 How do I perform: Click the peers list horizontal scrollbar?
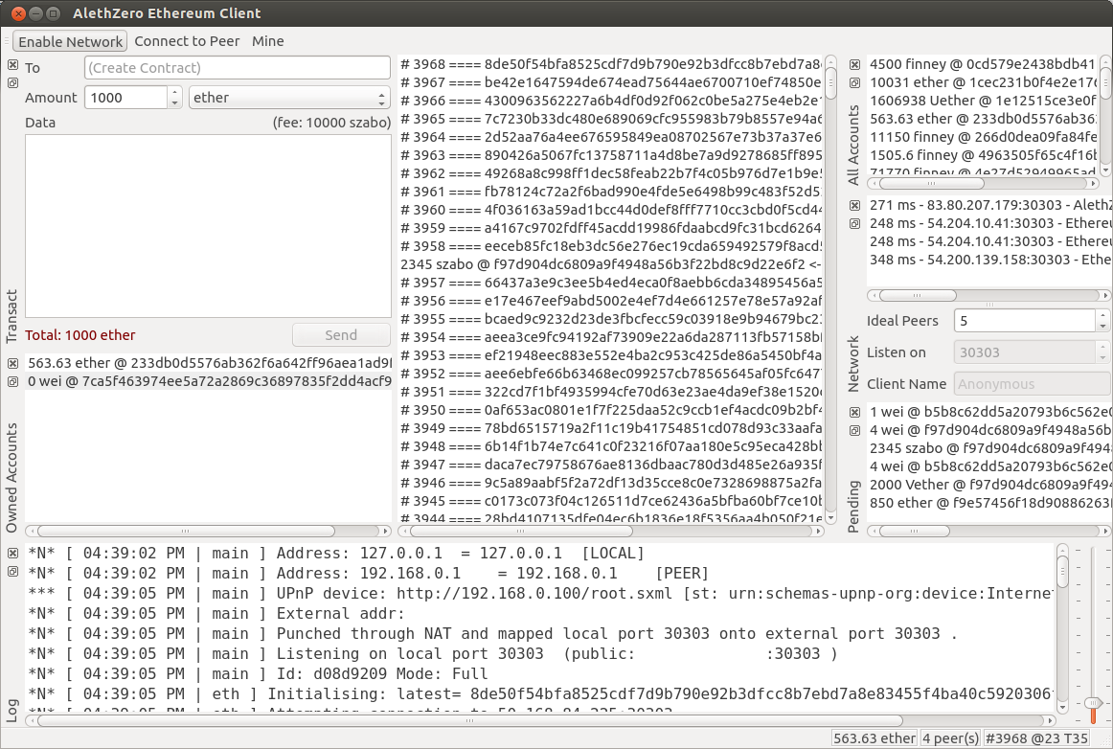pos(989,295)
